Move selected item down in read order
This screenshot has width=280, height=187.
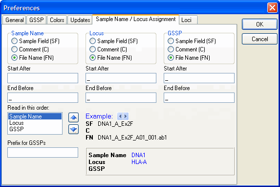click(73, 129)
